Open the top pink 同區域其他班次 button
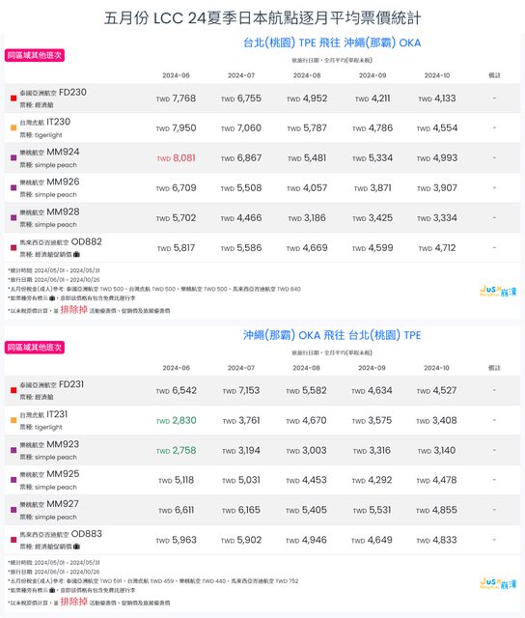Image resolution: width=525 pixels, height=618 pixels. pos(35,56)
